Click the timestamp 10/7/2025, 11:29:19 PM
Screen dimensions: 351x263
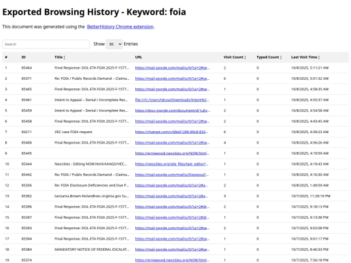click(x=311, y=196)
